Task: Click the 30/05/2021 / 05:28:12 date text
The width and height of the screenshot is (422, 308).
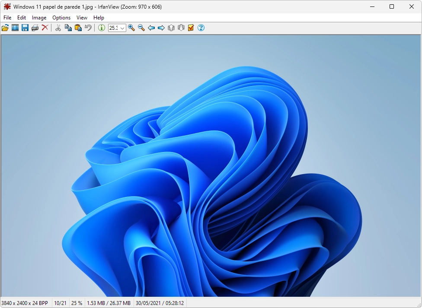Action: tap(160, 303)
